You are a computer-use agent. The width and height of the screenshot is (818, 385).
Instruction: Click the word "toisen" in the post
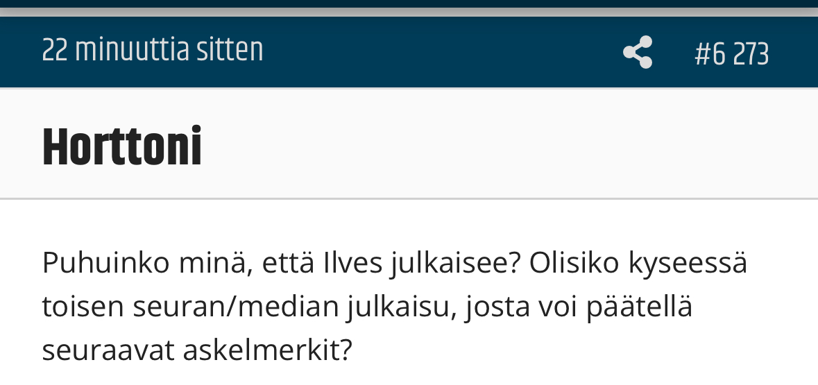83,307
